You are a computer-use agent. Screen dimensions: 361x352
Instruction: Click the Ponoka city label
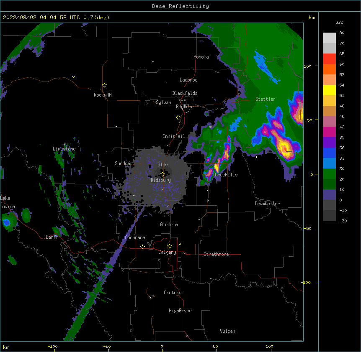tap(201, 57)
